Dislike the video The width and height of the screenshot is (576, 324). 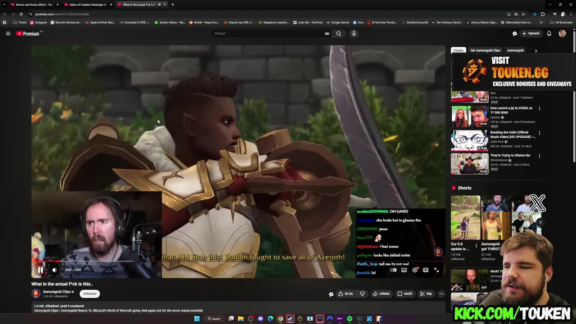click(x=362, y=294)
